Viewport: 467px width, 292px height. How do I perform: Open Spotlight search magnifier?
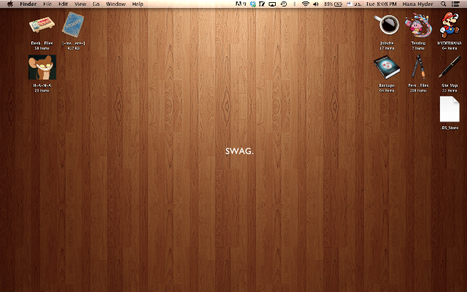tap(443, 4)
